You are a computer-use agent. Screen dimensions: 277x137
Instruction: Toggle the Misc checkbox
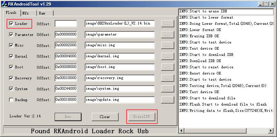[11, 46]
